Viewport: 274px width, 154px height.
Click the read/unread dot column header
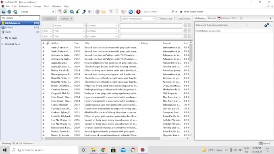44,43
